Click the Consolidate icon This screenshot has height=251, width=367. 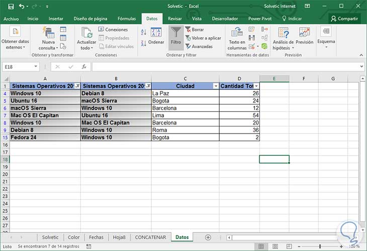click(x=264, y=29)
